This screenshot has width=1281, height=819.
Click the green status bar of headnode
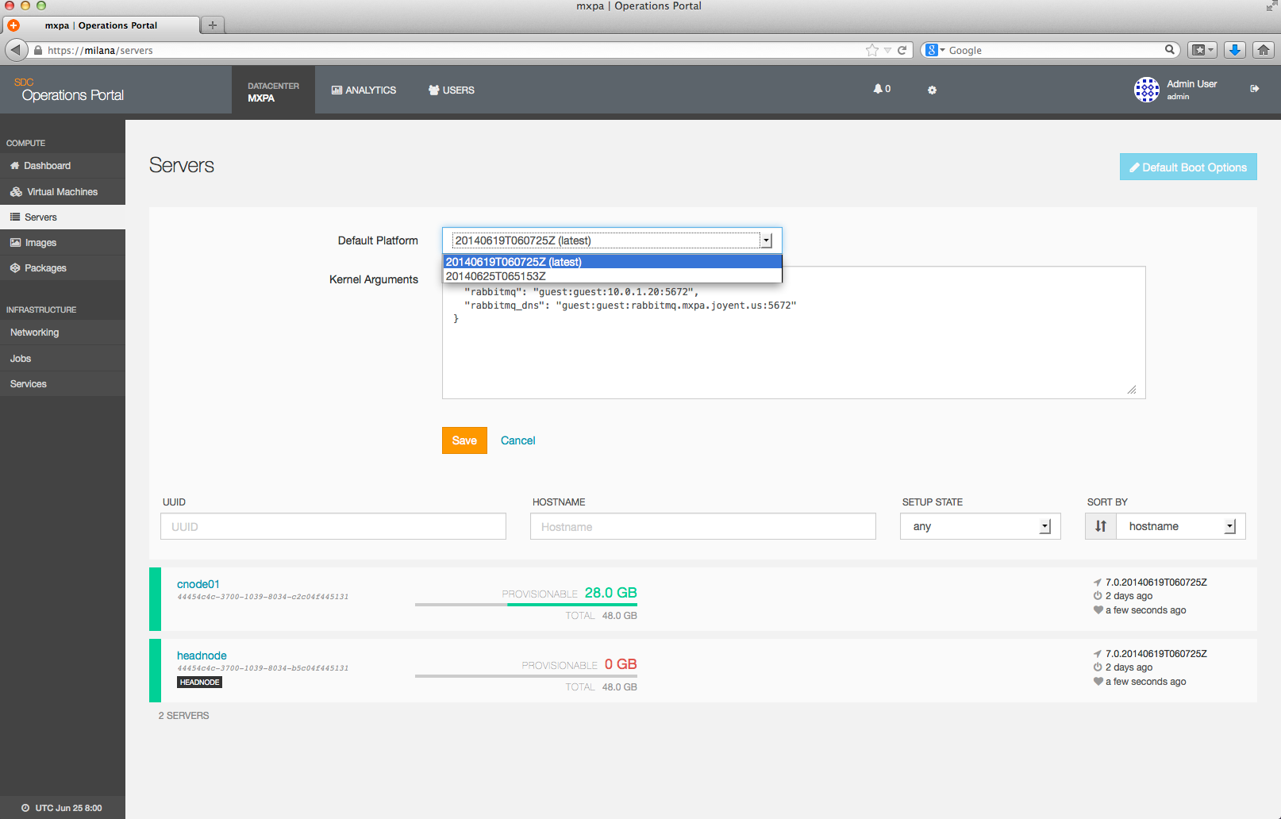tap(155, 671)
